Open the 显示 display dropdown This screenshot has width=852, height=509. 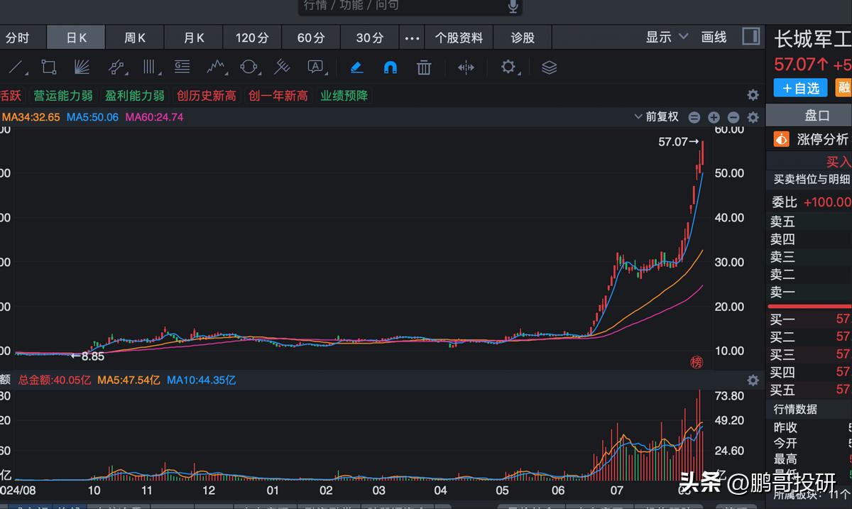coord(659,37)
